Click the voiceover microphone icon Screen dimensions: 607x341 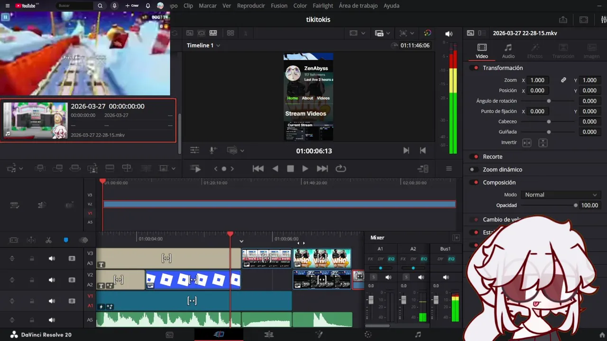pyautogui.click(x=213, y=150)
